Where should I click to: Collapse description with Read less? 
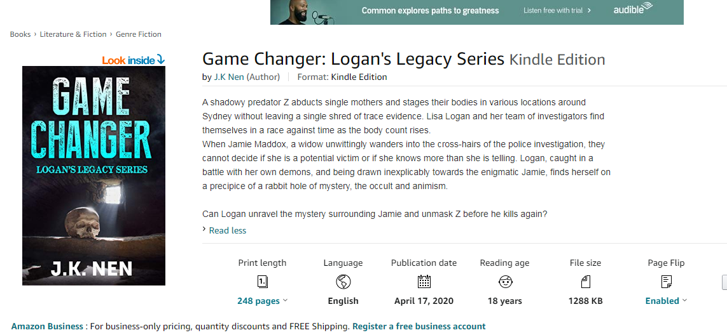coord(227,230)
